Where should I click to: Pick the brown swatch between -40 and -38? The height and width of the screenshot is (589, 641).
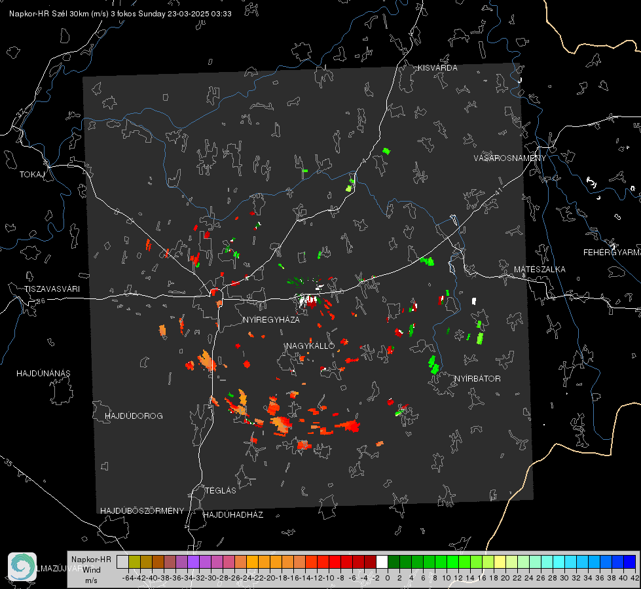[158, 562]
